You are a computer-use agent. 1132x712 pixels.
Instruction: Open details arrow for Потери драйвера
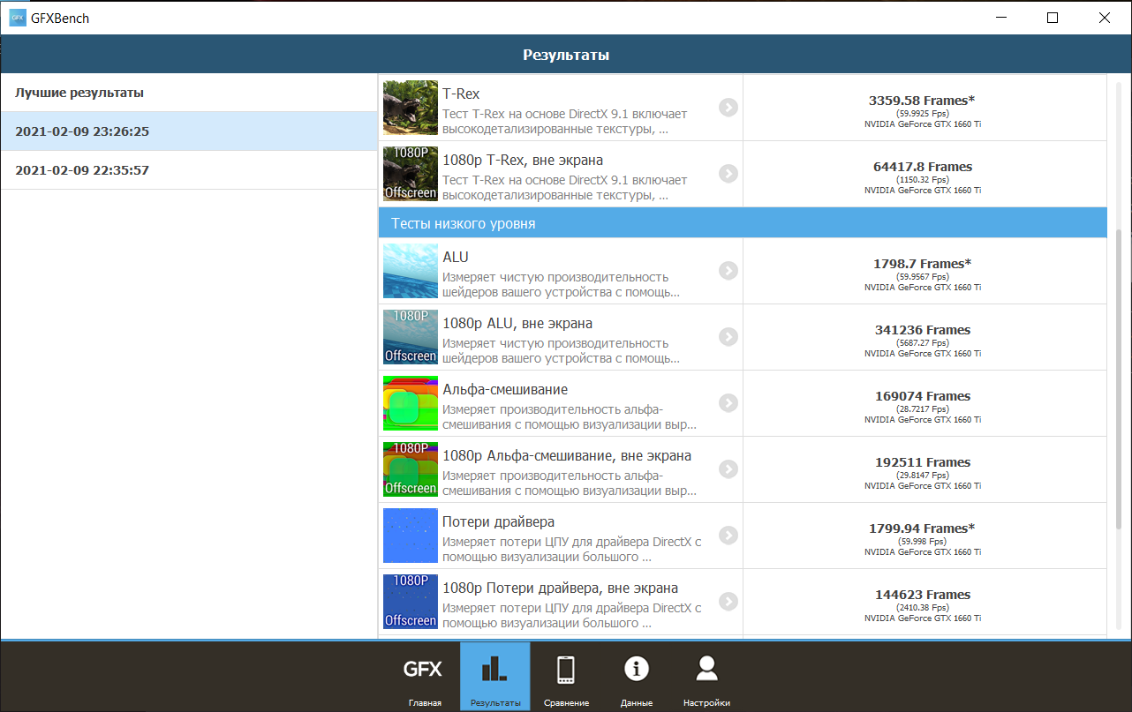pos(728,536)
